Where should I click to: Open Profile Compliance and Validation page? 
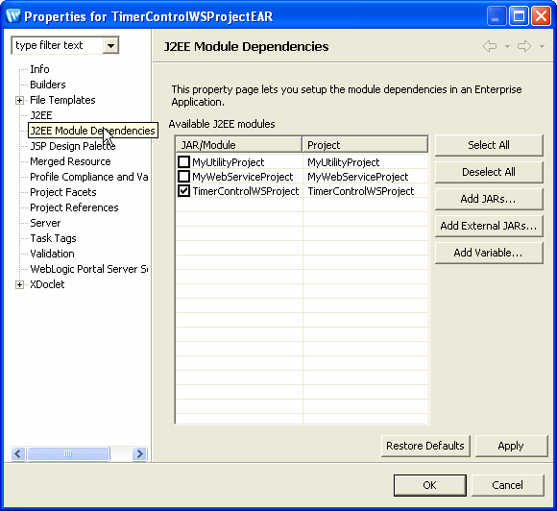click(88, 177)
